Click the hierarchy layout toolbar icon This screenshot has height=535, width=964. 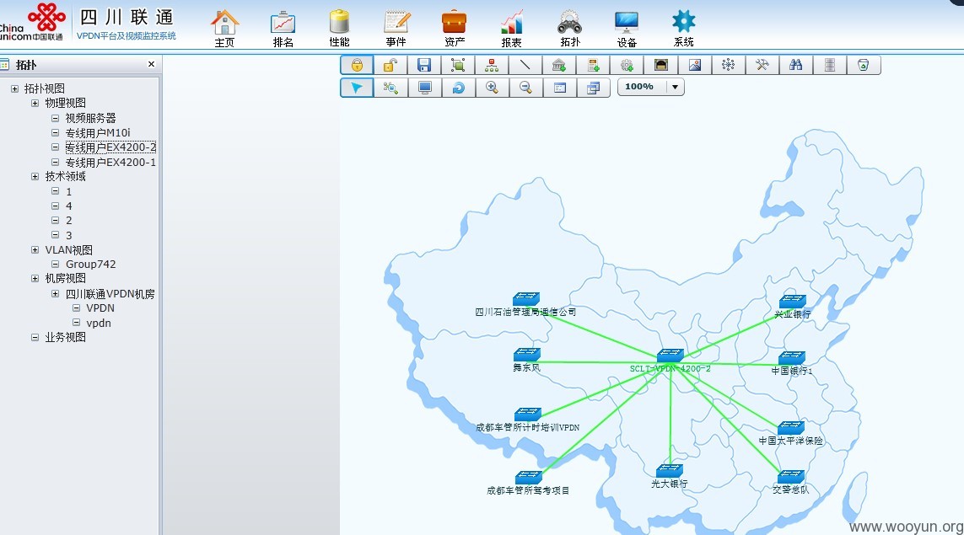tap(492, 65)
